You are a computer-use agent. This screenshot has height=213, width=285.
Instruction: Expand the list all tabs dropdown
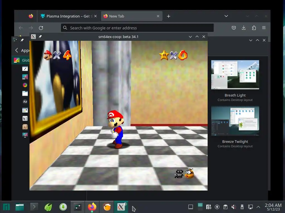pos(226,16)
